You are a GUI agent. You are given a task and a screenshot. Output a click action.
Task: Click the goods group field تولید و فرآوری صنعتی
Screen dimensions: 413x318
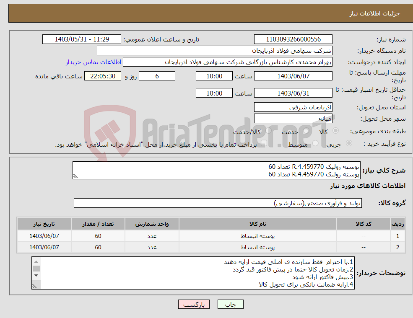point(218,203)
